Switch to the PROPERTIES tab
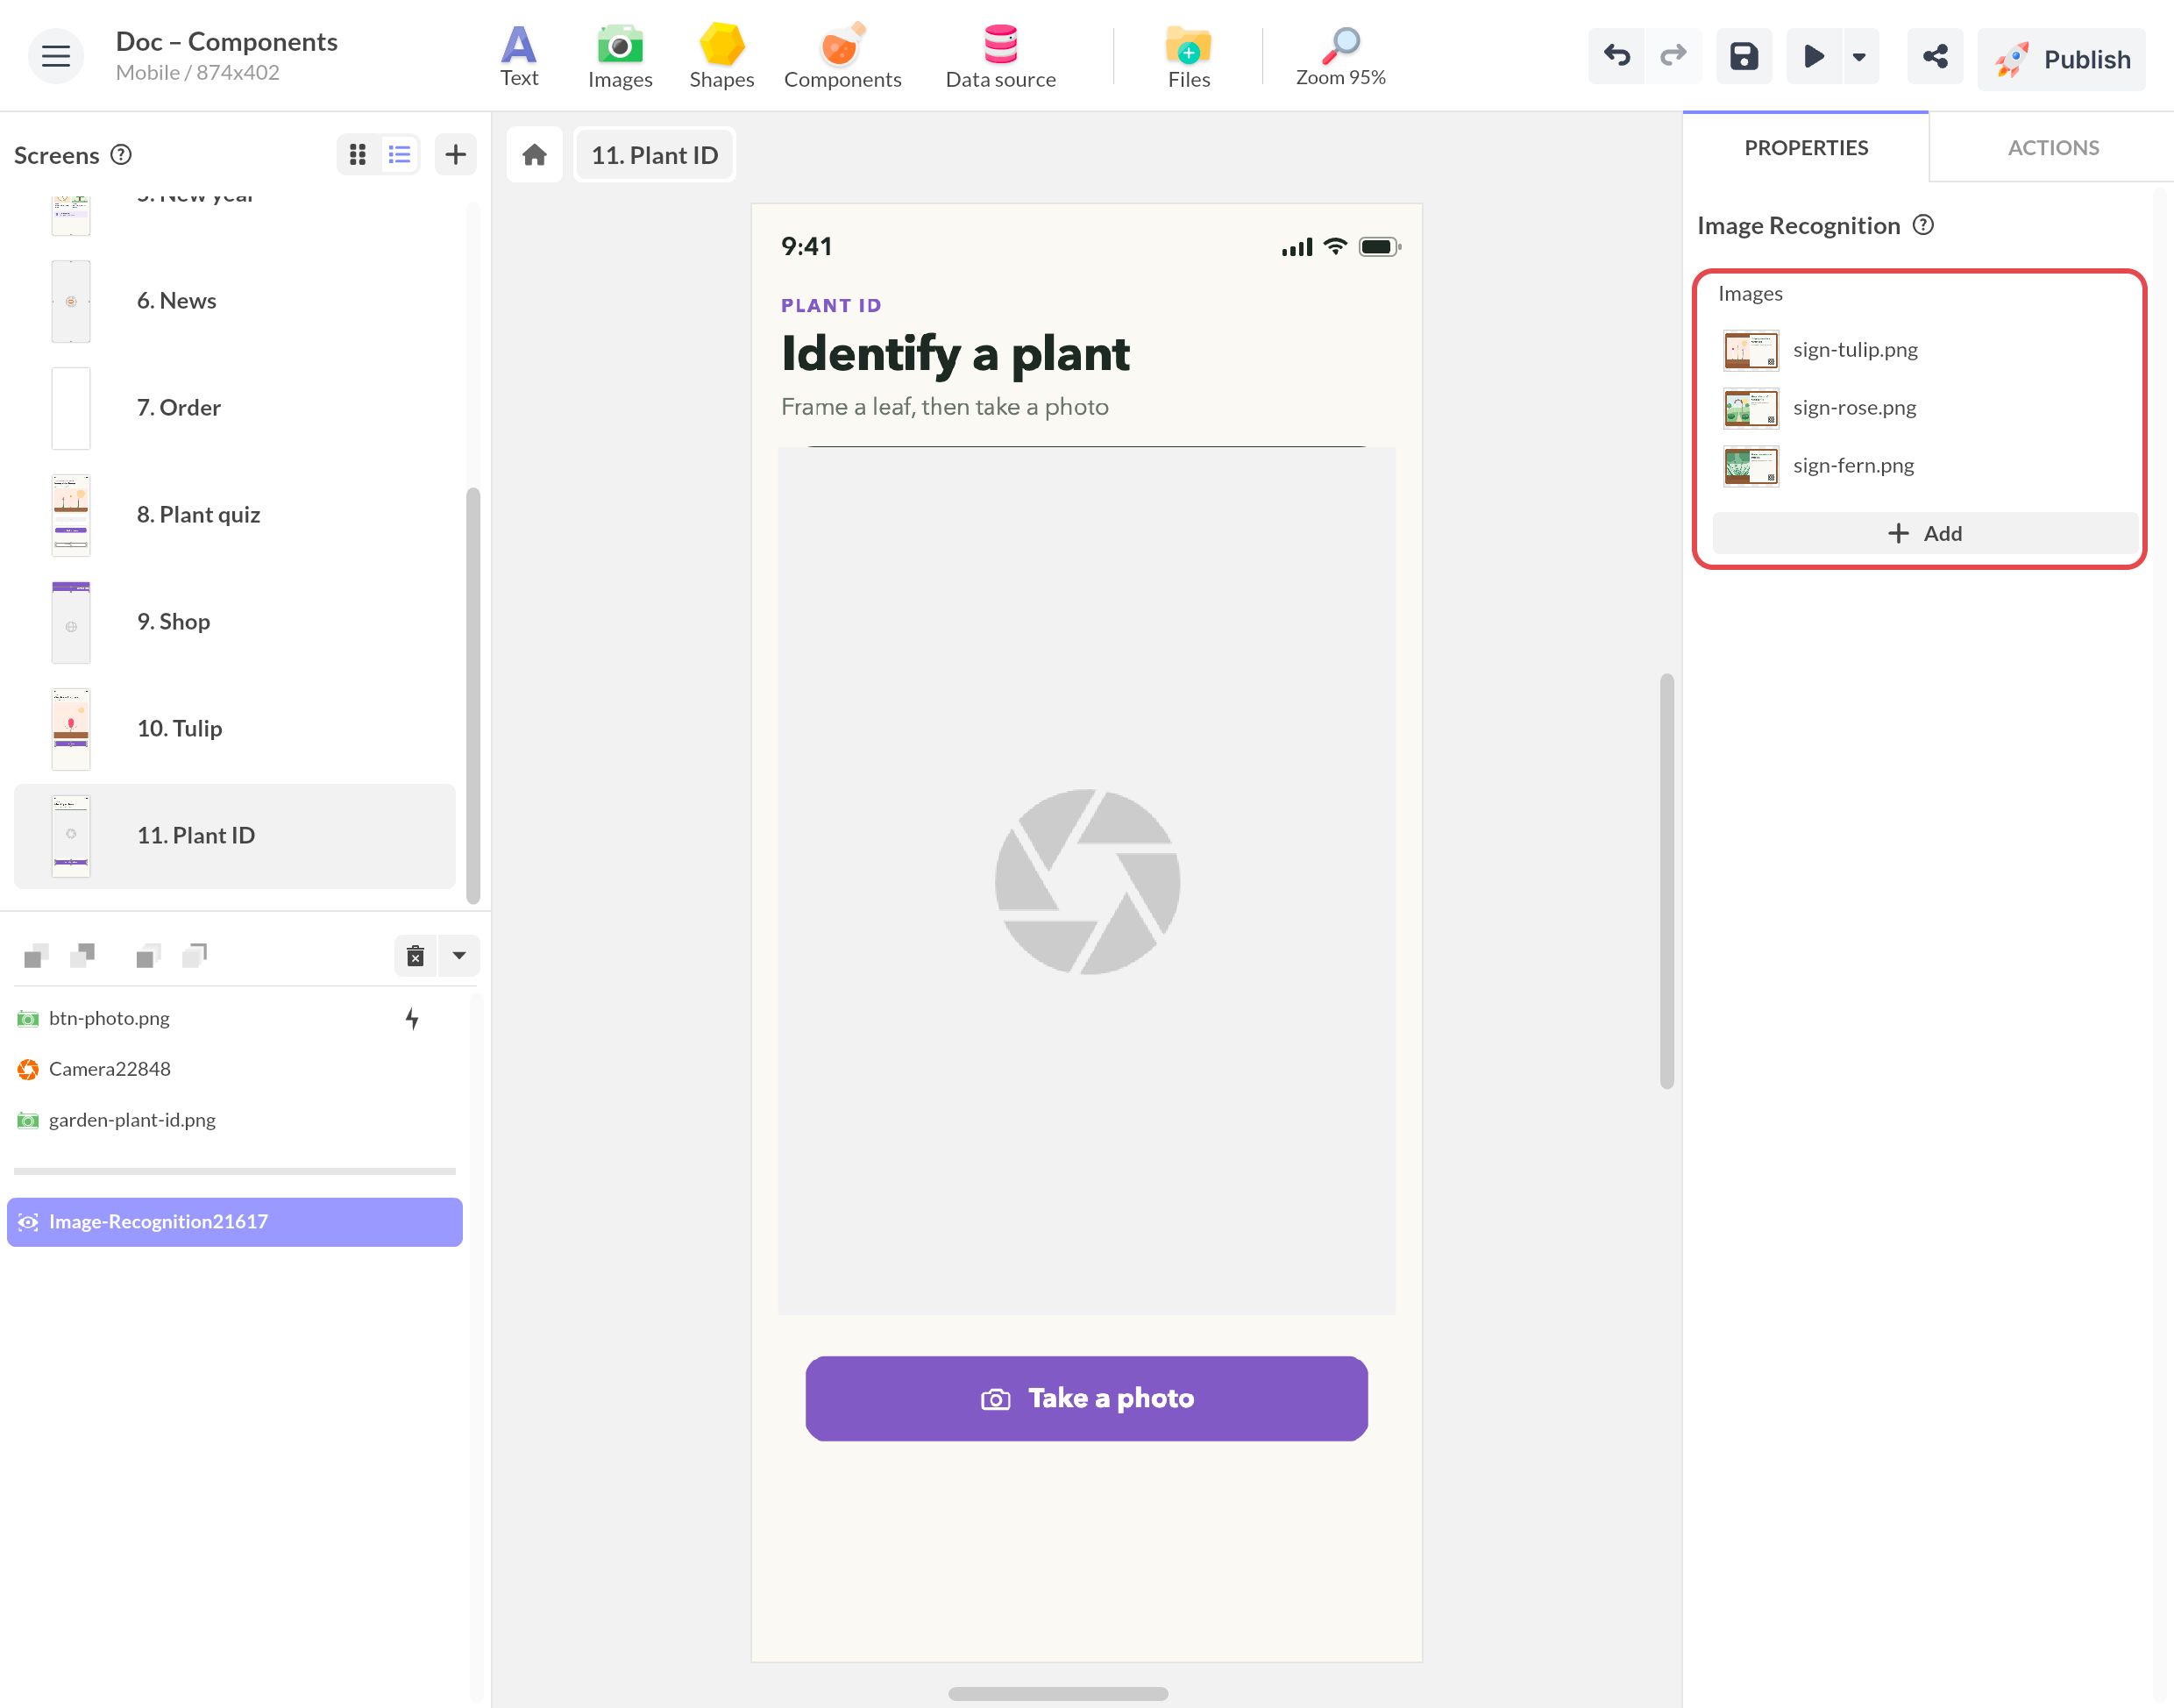 point(1805,147)
